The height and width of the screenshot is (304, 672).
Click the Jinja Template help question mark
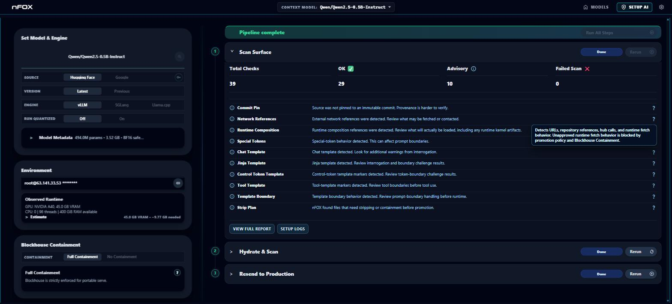(654, 164)
